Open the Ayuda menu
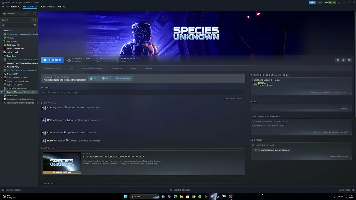This screenshot has width=356, height=200. [x=36, y=2]
